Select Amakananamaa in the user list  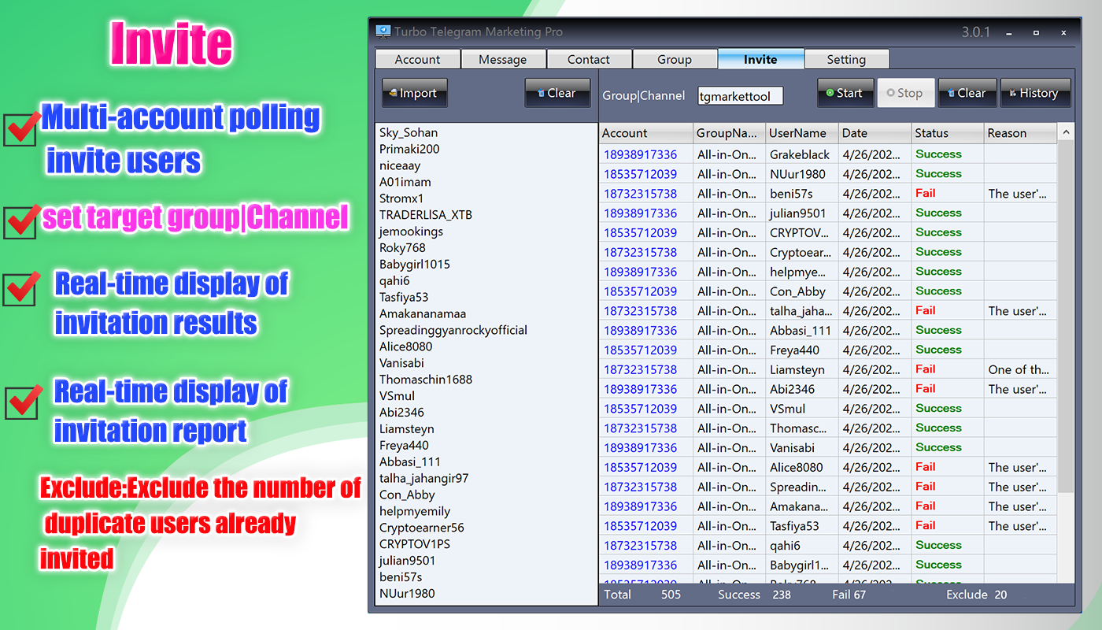click(423, 313)
